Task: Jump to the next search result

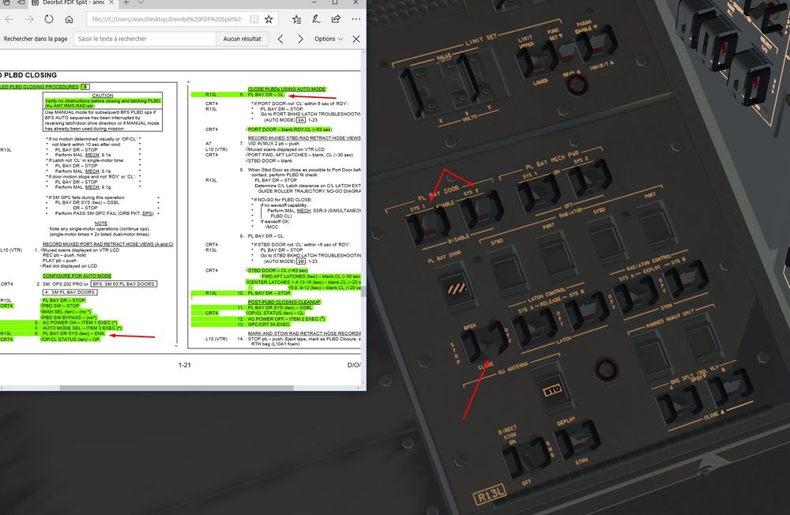Action: pos(300,39)
